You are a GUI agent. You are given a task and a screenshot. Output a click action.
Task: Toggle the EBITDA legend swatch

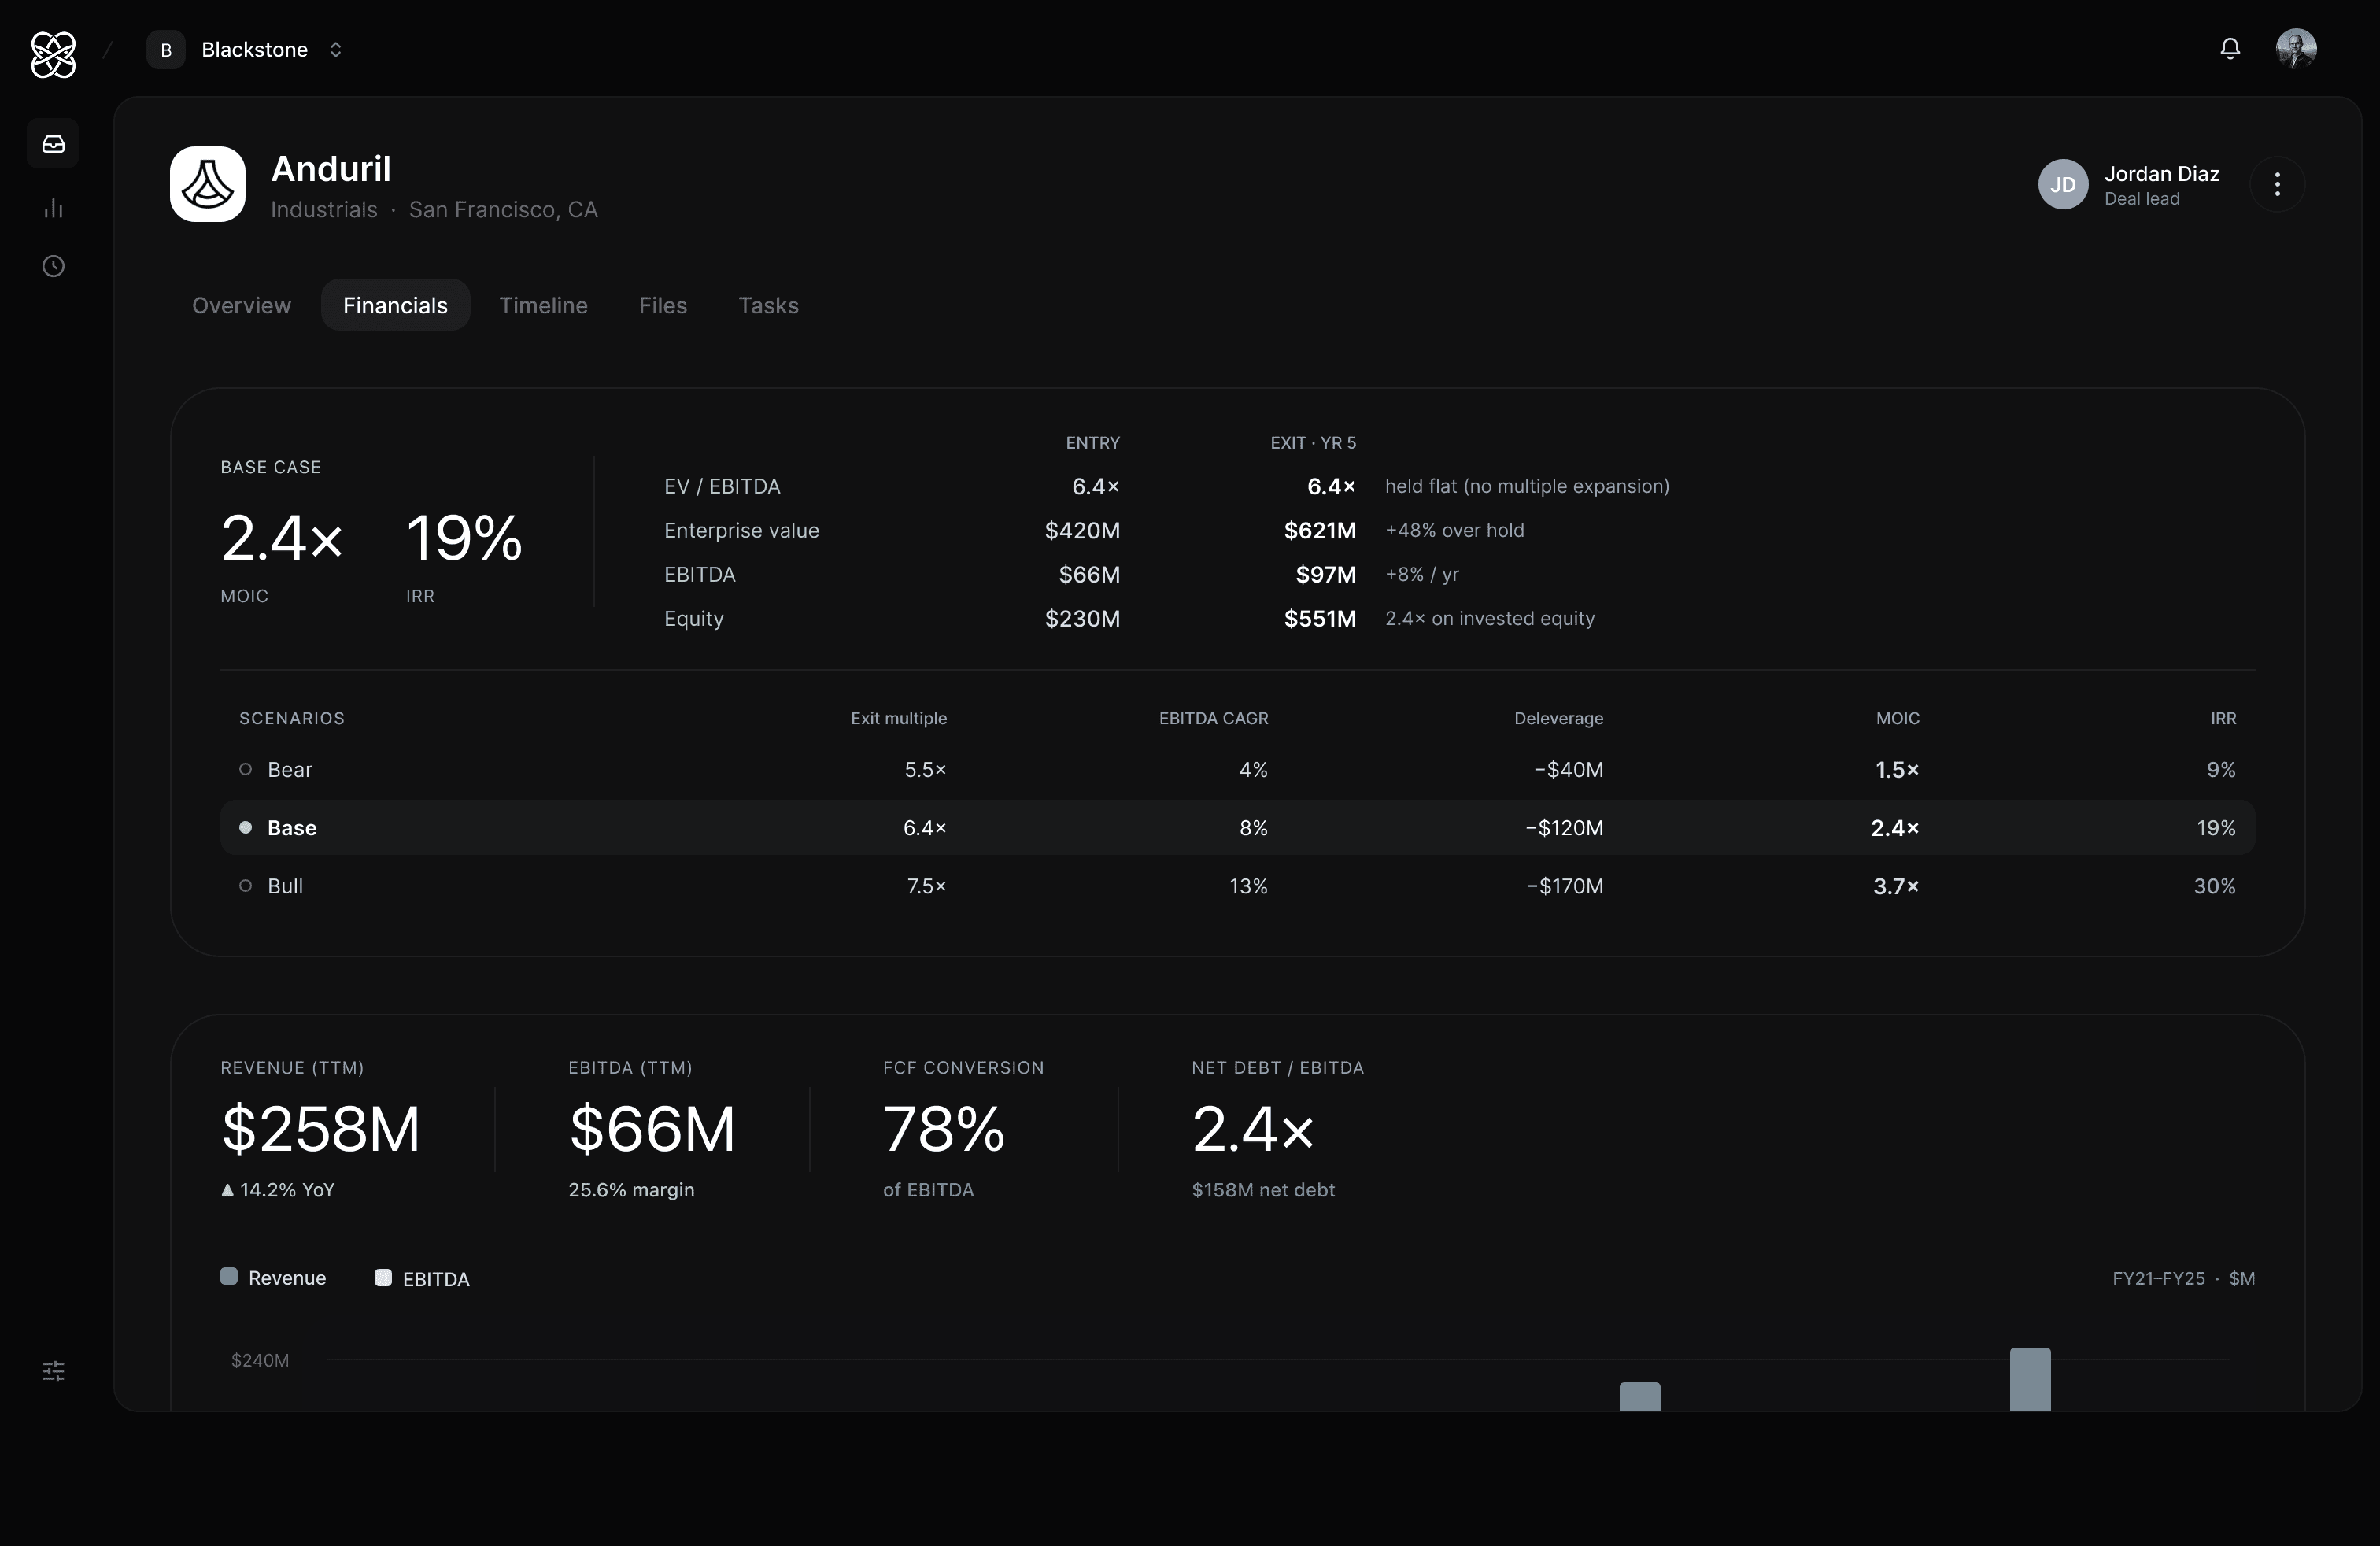pyautogui.click(x=383, y=1277)
